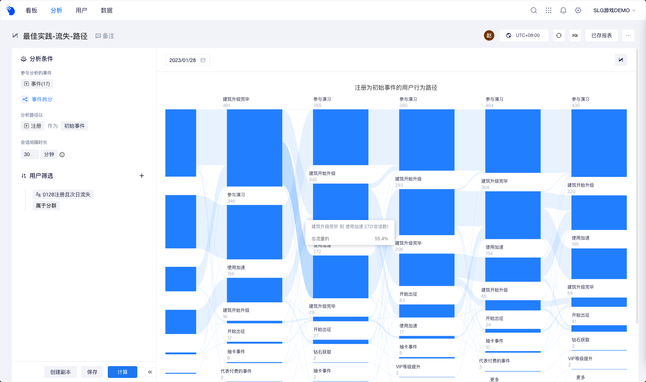
Task: Switch to the 看板 tab
Action: [x=31, y=10]
